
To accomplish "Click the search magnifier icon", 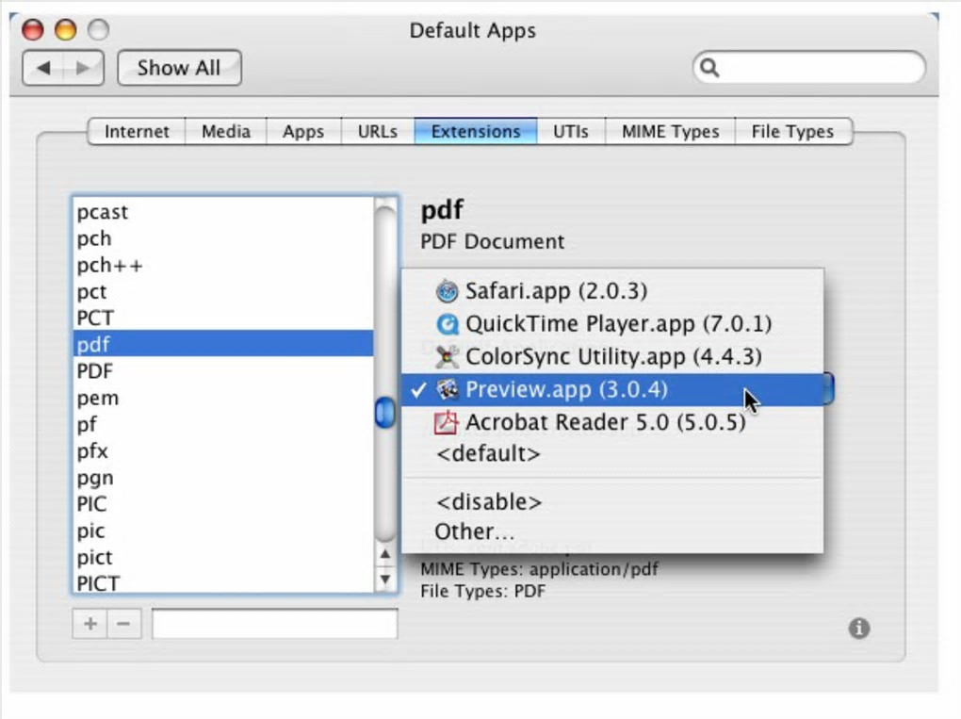I will [709, 68].
